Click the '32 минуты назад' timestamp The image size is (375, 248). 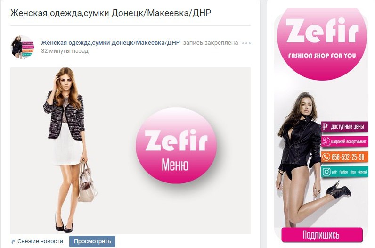pyautogui.click(x=65, y=51)
